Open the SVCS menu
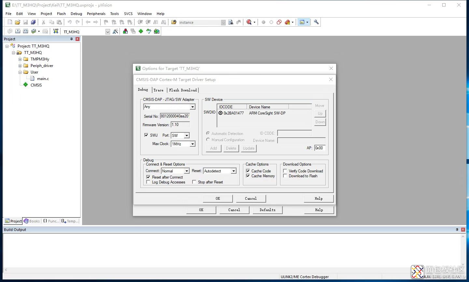 point(128,14)
